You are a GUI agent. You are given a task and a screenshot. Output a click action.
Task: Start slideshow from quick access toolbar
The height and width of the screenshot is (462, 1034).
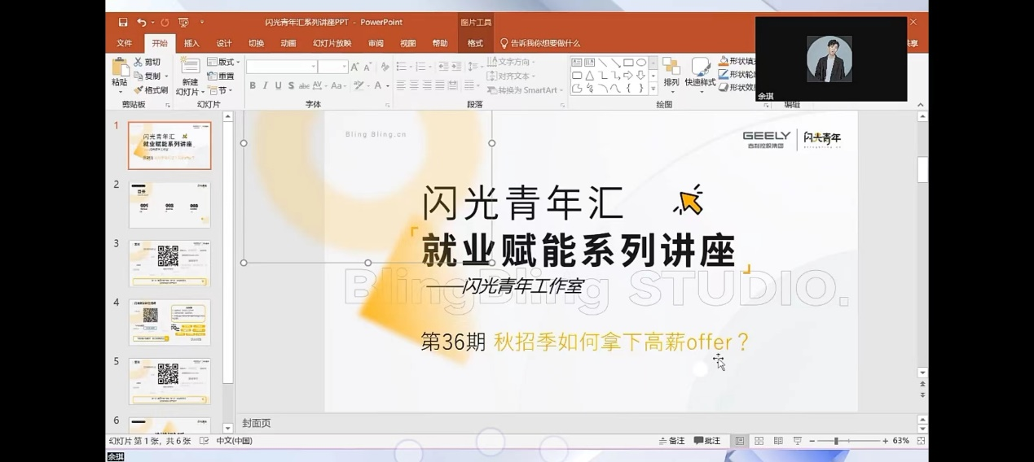point(183,23)
